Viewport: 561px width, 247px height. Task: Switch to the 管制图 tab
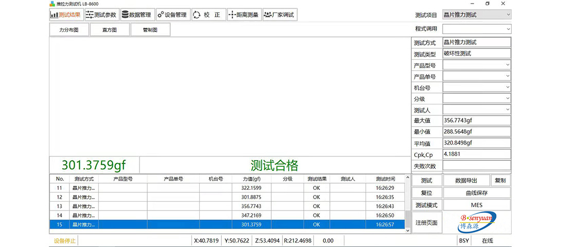click(x=150, y=30)
